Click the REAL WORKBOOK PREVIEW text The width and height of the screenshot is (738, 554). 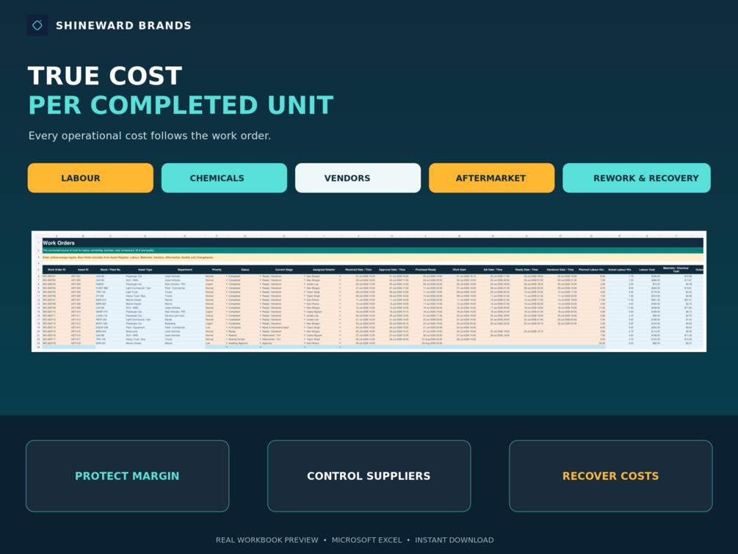pyautogui.click(x=267, y=540)
